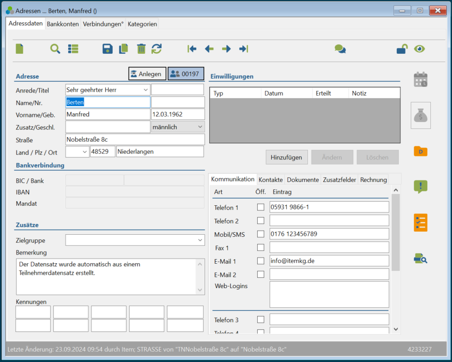452x362 pixels.
Task: Toggle the Öff. checkbox for Telefon 1
Action: 260,207
